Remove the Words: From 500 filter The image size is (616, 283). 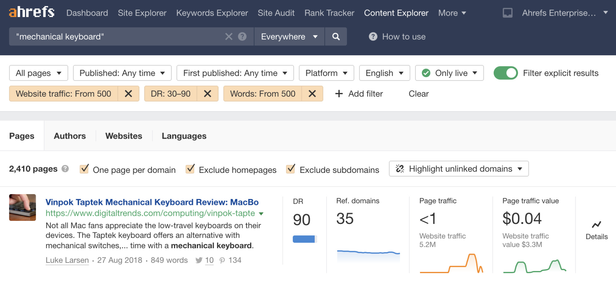click(x=312, y=94)
